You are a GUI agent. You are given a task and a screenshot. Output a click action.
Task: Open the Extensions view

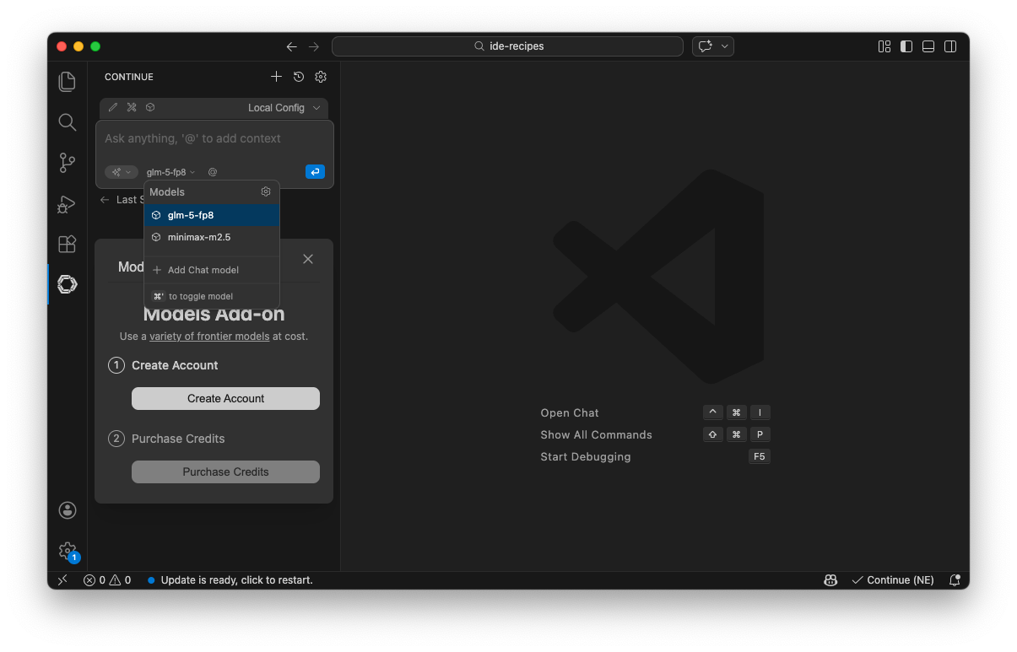click(67, 244)
